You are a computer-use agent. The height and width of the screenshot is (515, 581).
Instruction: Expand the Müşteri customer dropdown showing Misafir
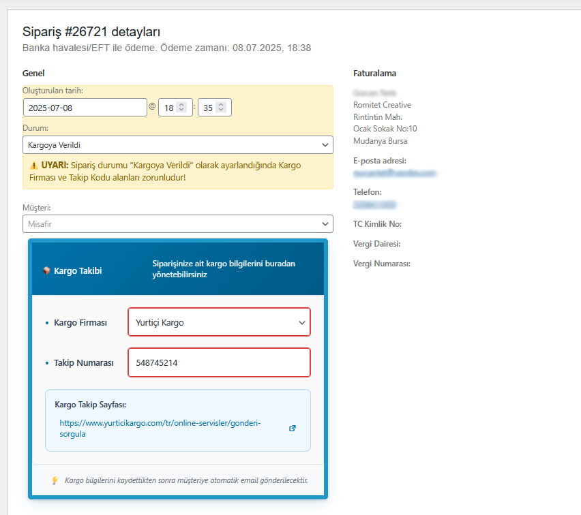177,223
